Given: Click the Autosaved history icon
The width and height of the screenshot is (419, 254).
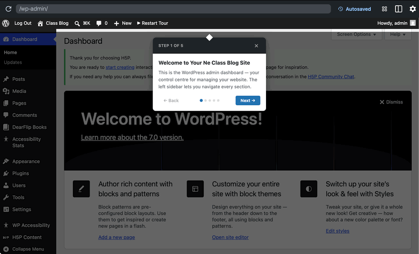Looking at the screenshot, I should tap(340, 9).
